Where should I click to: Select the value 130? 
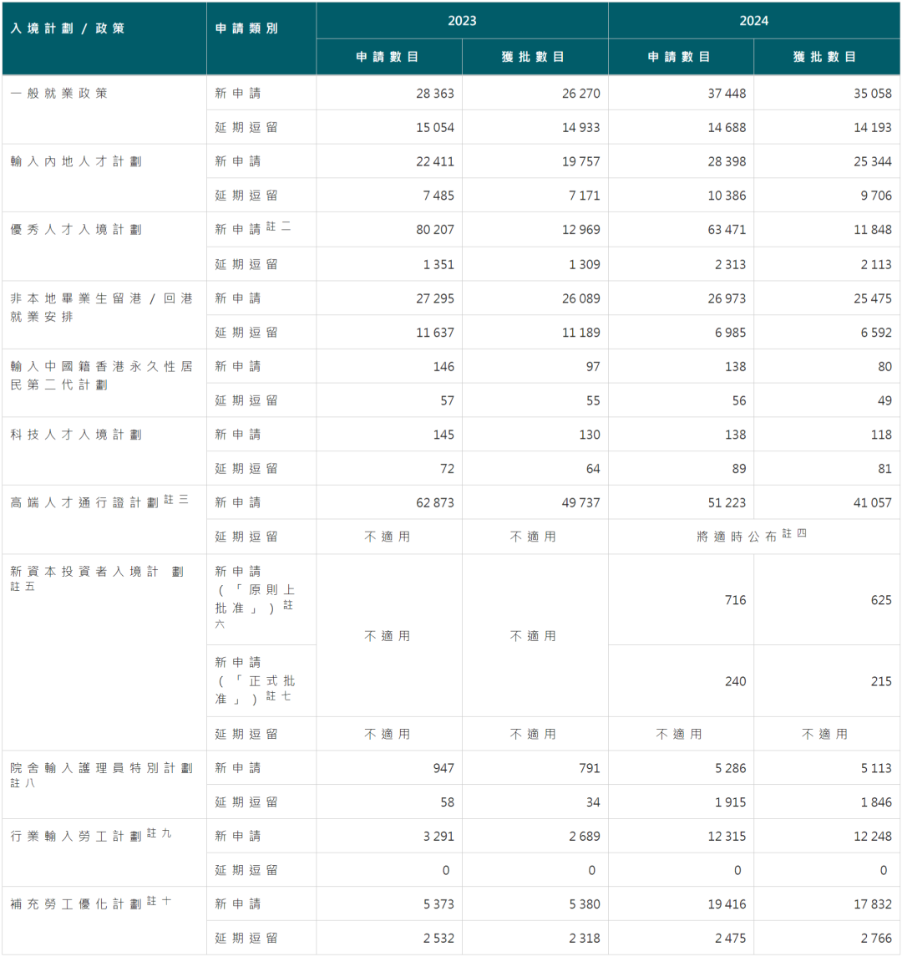[x=589, y=435]
